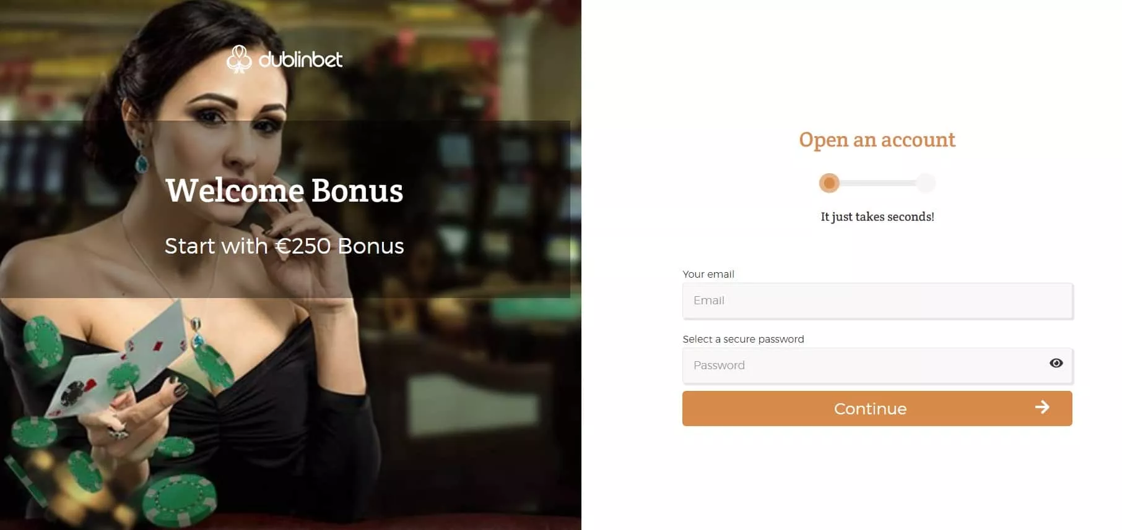Click the dublinbet clover logo icon
1122x530 pixels.
pyautogui.click(x=239, y=59)
